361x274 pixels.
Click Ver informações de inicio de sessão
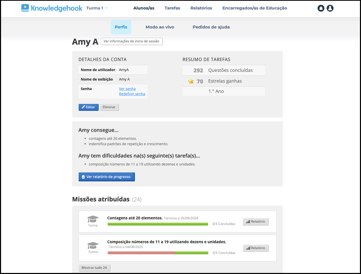tap(132, 41)
